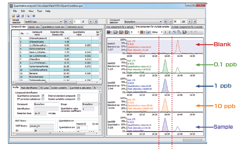This screenshot has height=150, width=244.
Task: Click the table layout icon in chromatogram toolbar
Action: coord(108,32)
